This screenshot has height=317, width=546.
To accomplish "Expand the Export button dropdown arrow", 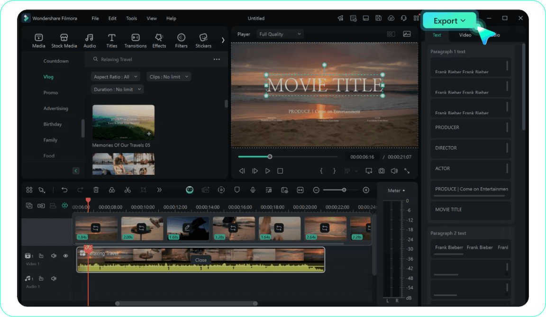I will [x=463, y=20].
